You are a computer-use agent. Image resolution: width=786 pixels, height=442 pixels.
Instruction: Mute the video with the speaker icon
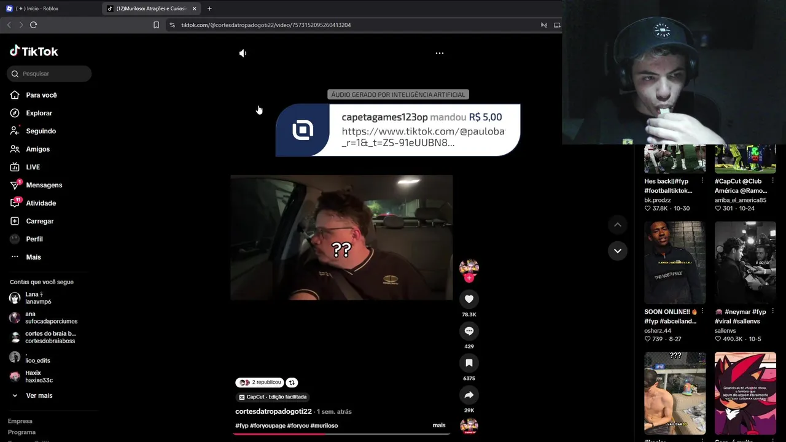(243, 53)
